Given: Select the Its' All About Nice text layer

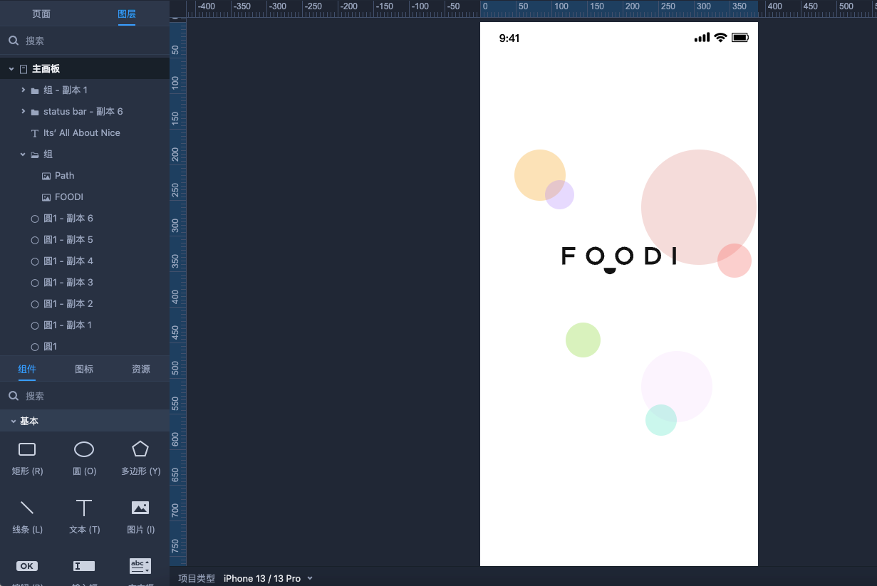Looking at the screenshot, I should [81, 133].
